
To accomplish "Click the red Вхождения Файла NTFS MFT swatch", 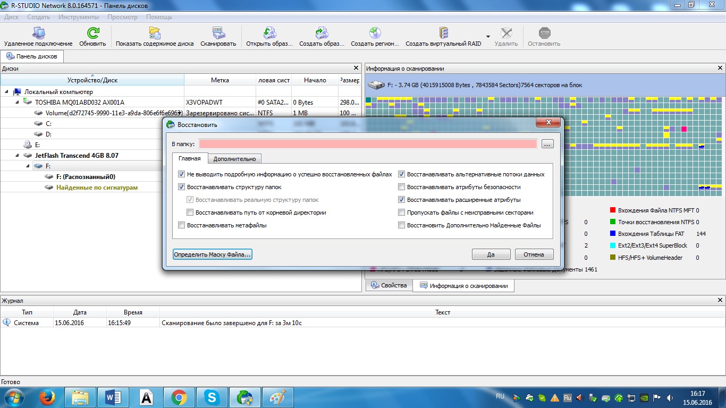I will pyautogui.click(x=613, y=210).
